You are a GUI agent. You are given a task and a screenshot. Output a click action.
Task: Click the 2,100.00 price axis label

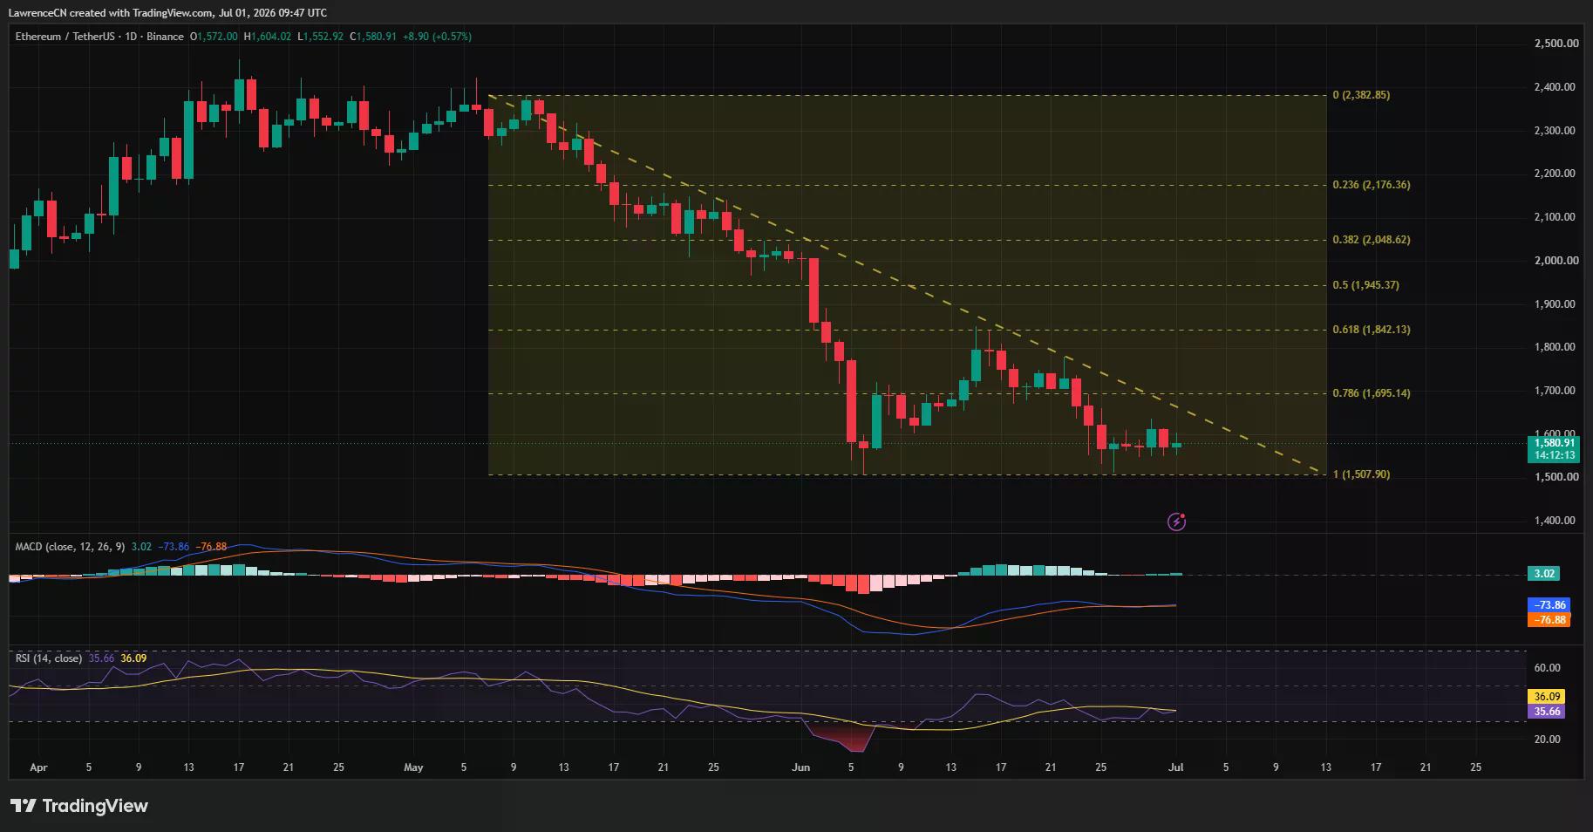pyautogui.click(x=1556, y=217)
